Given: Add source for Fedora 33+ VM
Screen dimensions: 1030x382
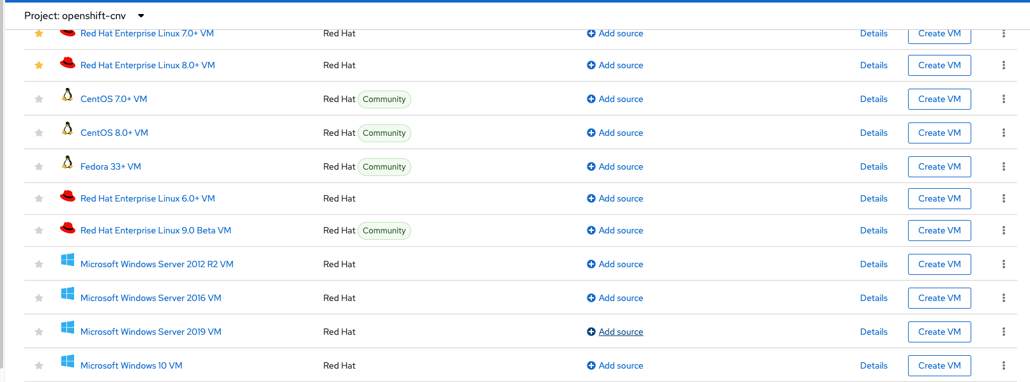Looking at the screenshot, I should click(x=615, y=166).
